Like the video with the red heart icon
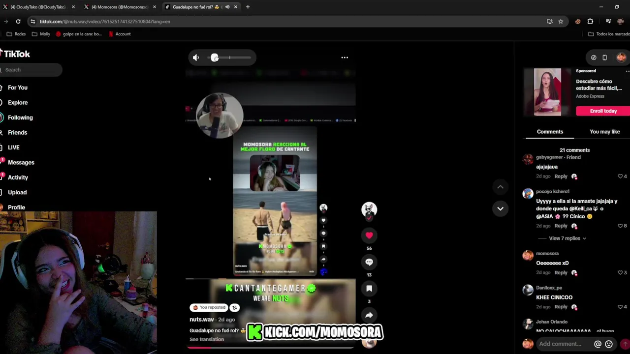 369,236
